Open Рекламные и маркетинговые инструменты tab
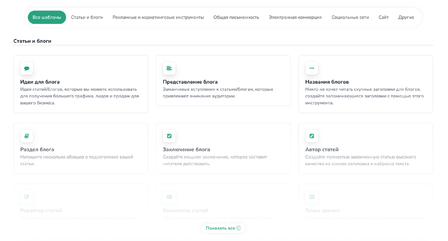This screenshot has height=241, width=448. point(158,17)
